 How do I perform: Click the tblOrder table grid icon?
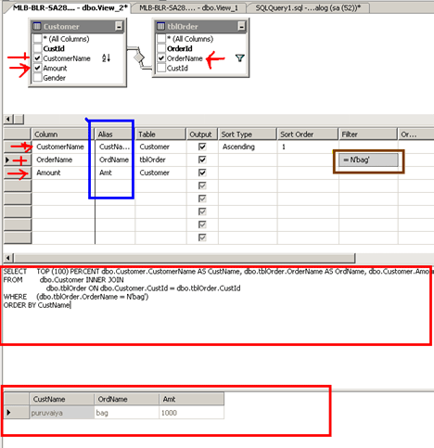(160, 26)
